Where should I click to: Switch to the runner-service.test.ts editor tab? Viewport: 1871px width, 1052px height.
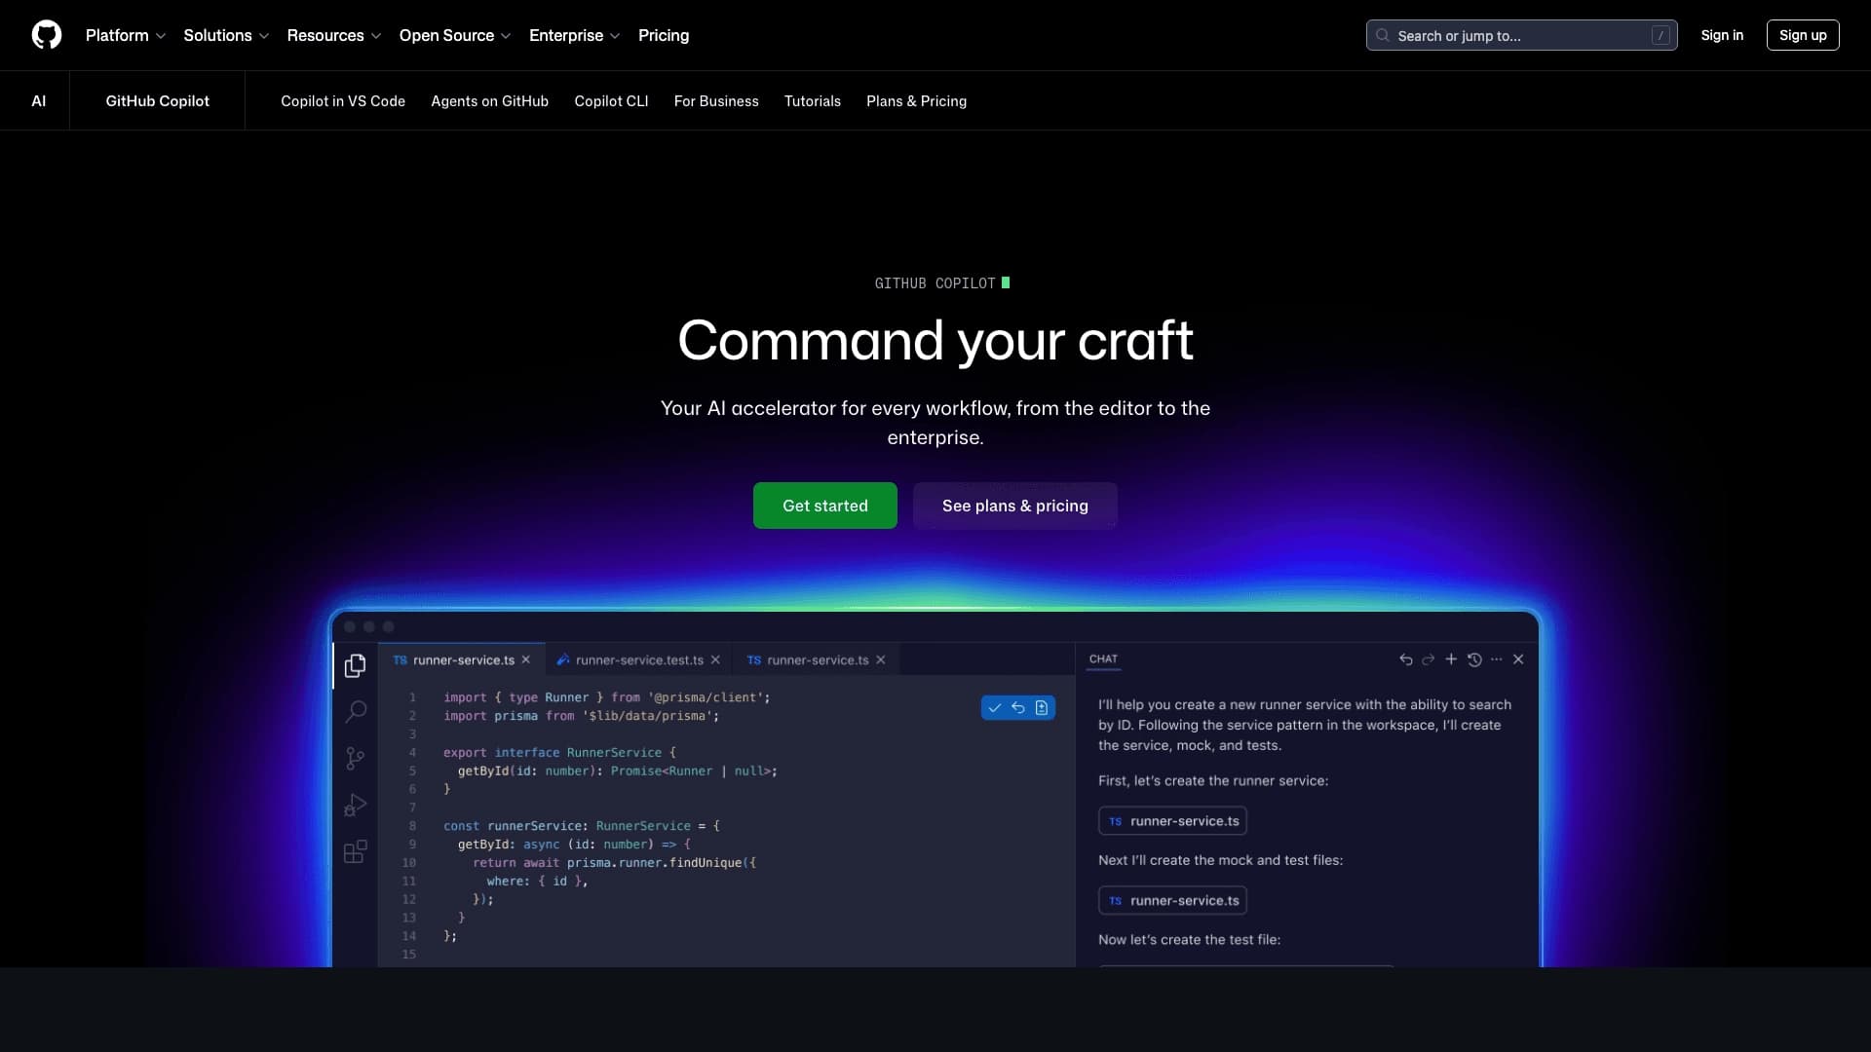[639, 659]
